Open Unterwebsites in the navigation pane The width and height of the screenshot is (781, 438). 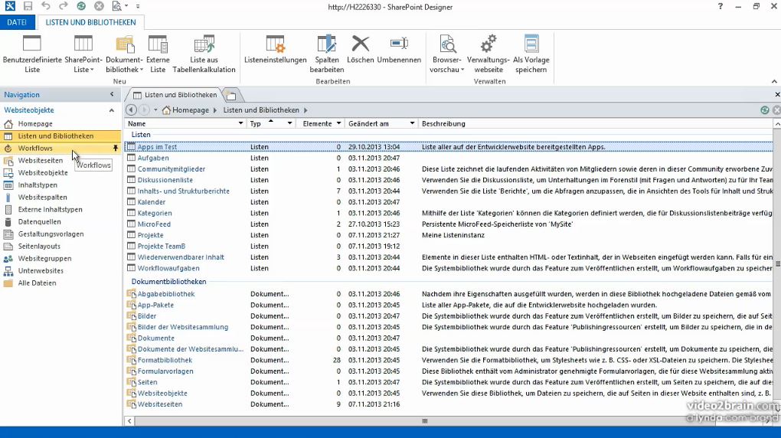coord(41,270)
